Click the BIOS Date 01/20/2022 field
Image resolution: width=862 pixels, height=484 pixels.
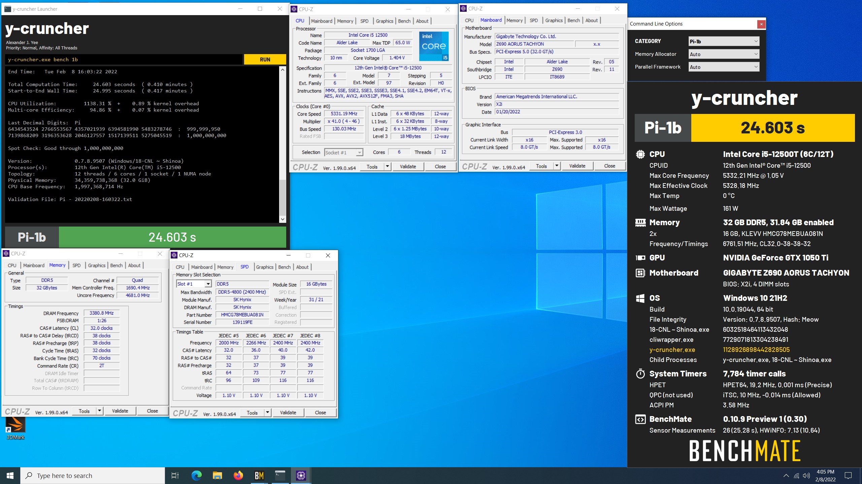[557, 112]
